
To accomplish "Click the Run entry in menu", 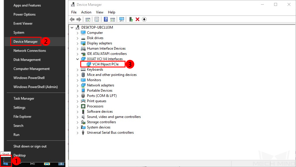I will [x=16, y=135].
